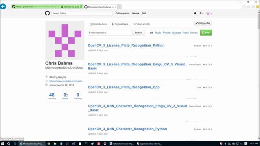Open OpenCV_3_License_Plate_Recognition_Emgu_CV_3_Visual_Basic repository
Viewport: 260px width, 146px height.
click(137, 66)
